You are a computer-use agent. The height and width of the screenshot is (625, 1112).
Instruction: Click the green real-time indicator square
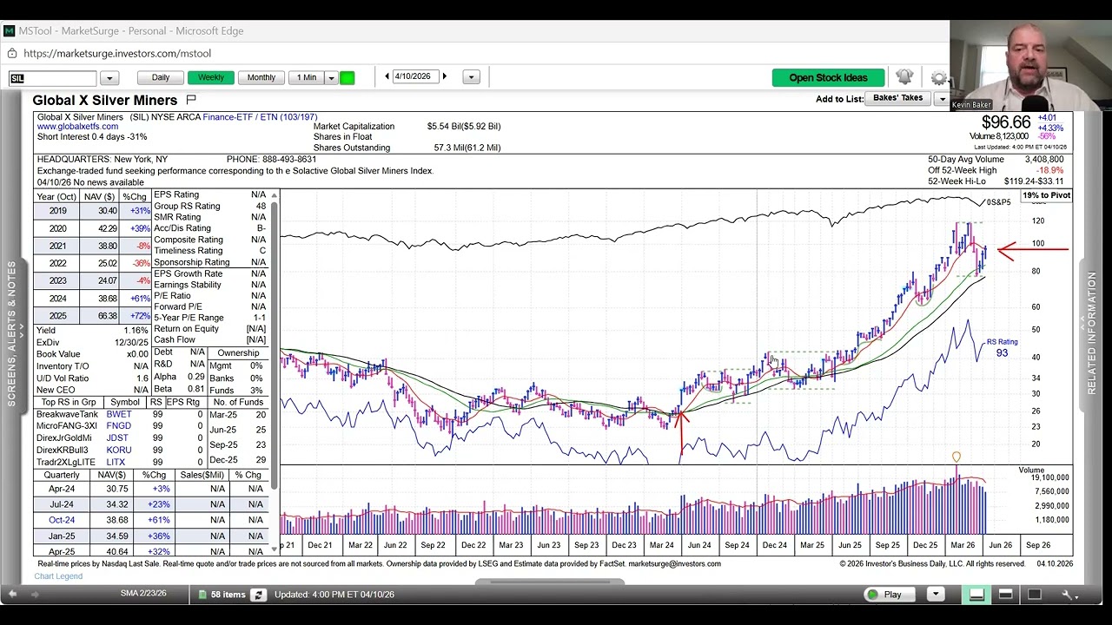click(347, 78)
